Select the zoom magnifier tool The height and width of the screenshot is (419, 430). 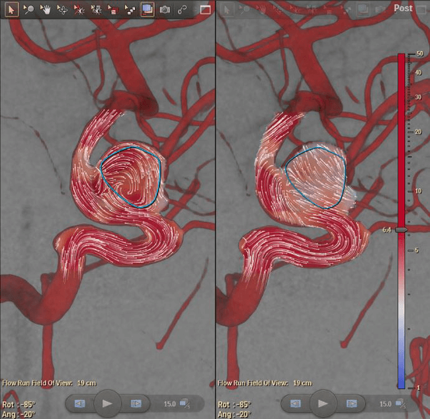[x=28, y=9]
